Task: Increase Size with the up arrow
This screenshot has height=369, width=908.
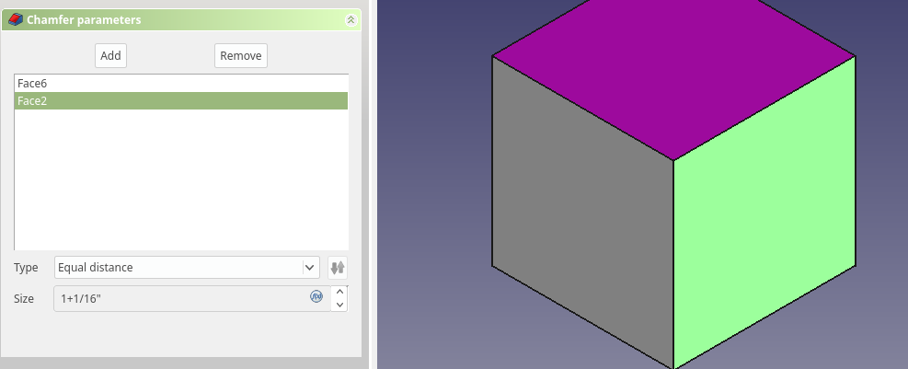Action: click(339, 292)
